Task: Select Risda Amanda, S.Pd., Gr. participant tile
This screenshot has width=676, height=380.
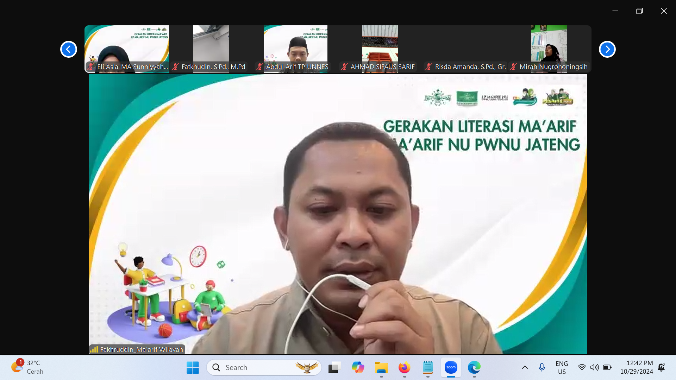Action: click(465, 49)
